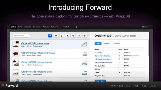The height and width of the screenshot is (90, 161).
Task: Filter orders by forward-arrow icon
Action: (79, 36)
